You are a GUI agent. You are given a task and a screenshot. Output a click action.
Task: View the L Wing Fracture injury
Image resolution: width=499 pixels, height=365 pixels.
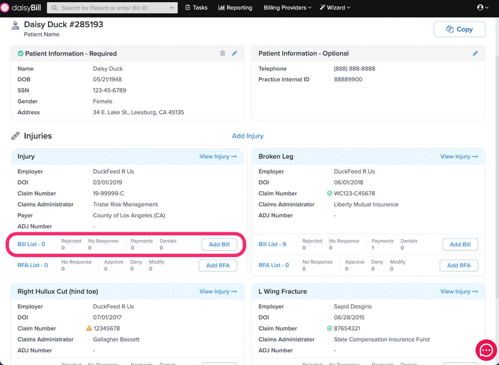click(x=459, y=291)
